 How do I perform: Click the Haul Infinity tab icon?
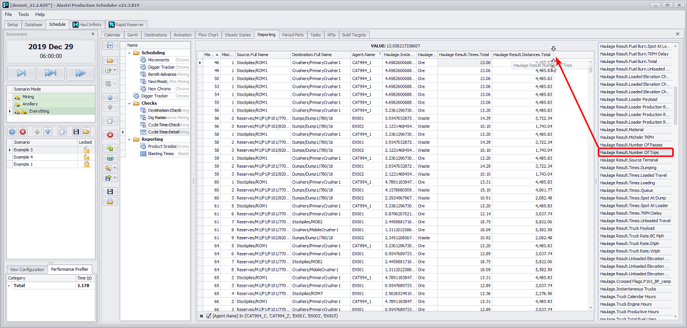pyautogui.click(x=76, y=25)
